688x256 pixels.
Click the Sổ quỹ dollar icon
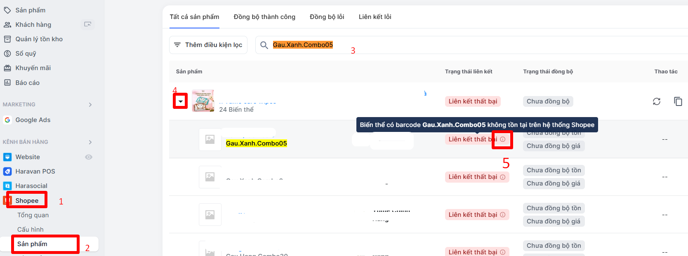pyautogui.click(x=7, y=54)
